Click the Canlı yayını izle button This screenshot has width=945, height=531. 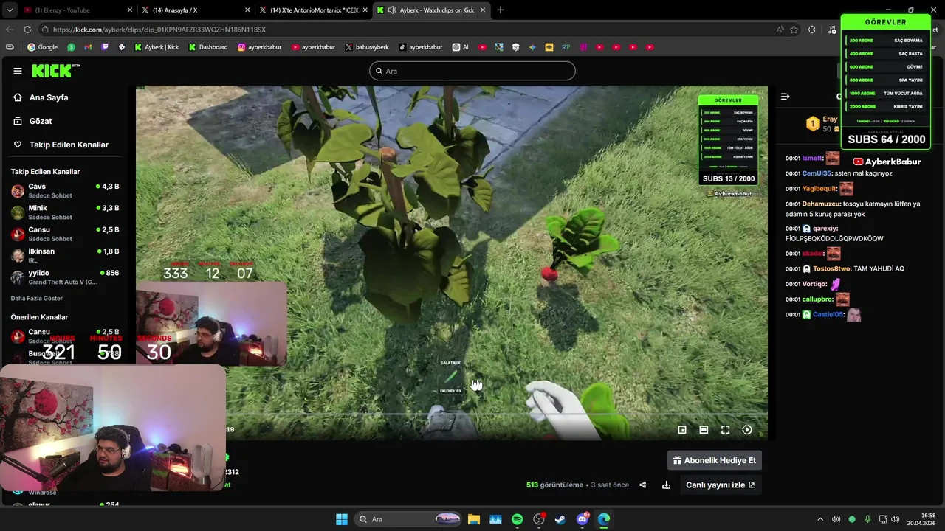click(x=721, y=485)
